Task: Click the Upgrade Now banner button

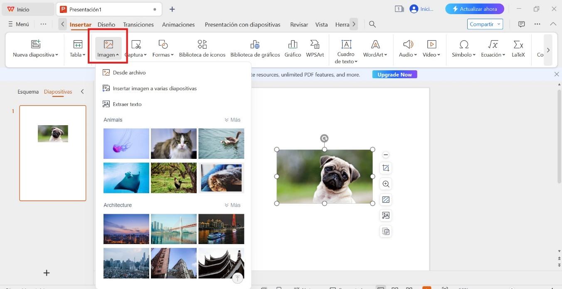Action: point(394,74)
